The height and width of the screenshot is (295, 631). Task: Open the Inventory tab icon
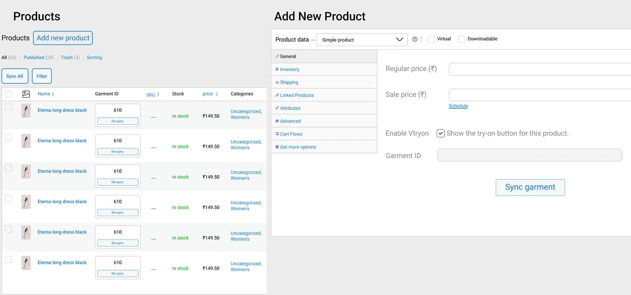(x=277, y=69)
